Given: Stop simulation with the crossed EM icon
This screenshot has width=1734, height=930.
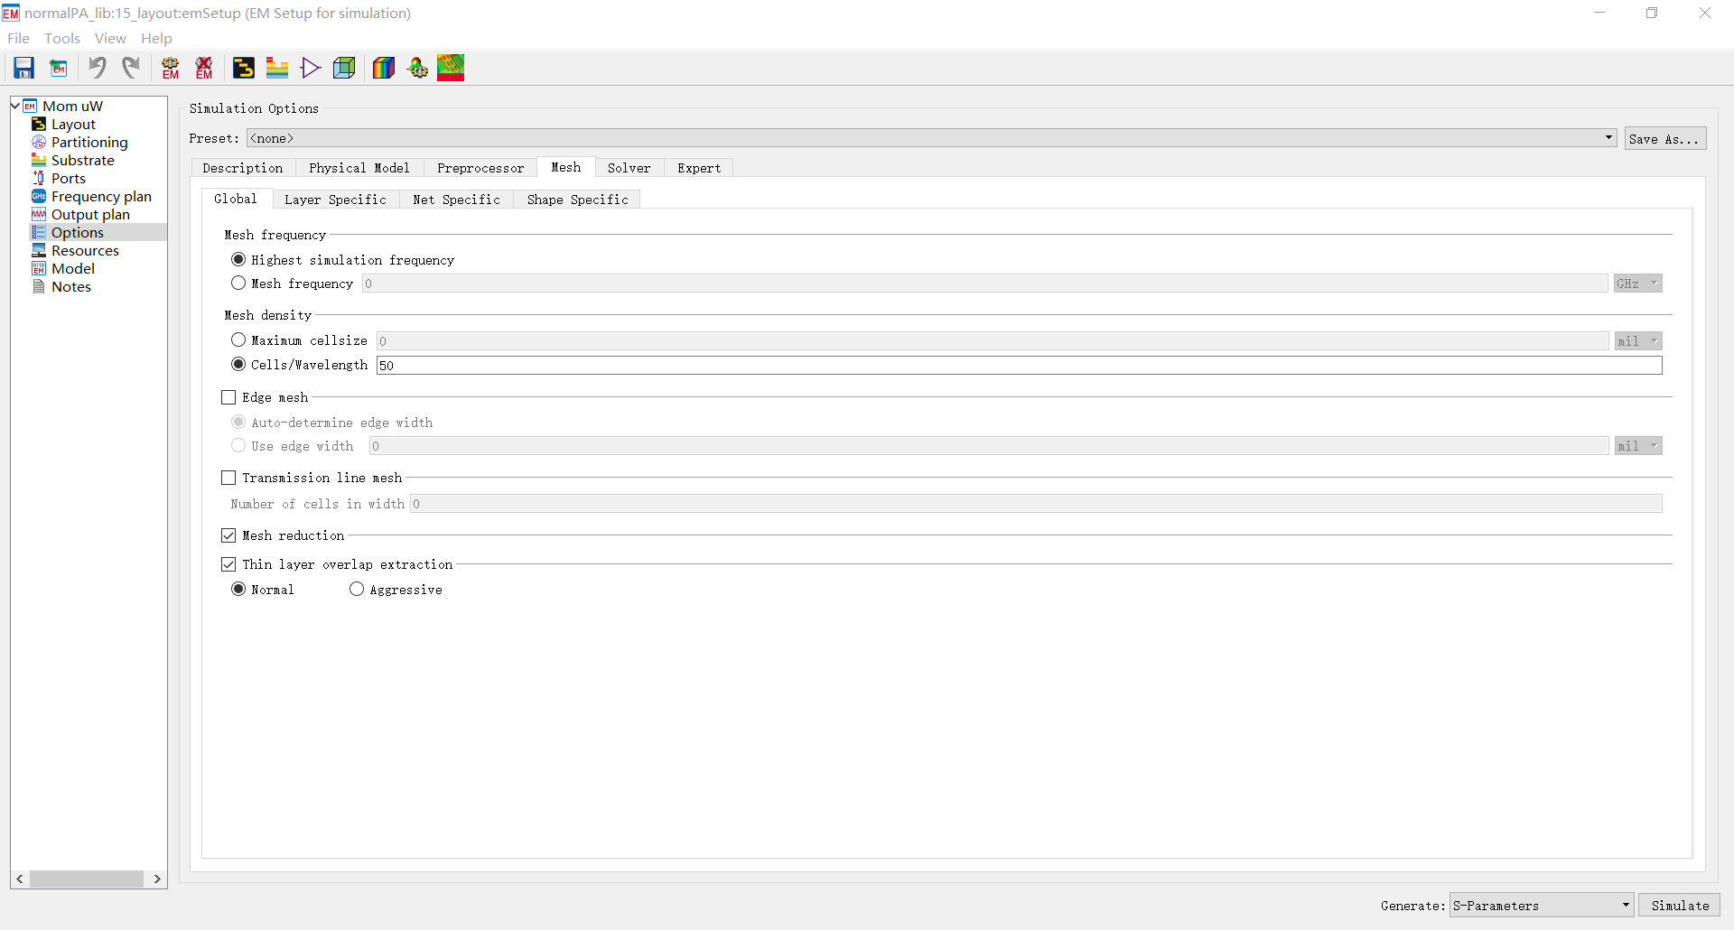Looking at the screenshot, I should click(205, 68).
